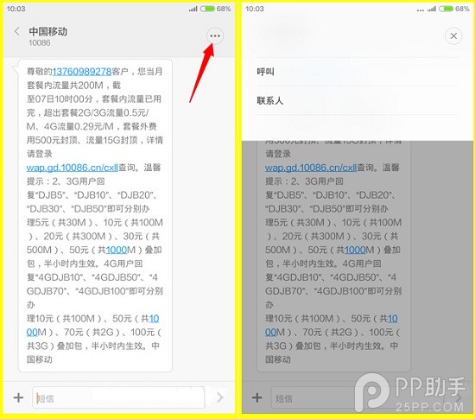This screenshot has height=419, width=475.
Task: Tap the signal strength icon in right status bar
Action: (x=432, y=10)
